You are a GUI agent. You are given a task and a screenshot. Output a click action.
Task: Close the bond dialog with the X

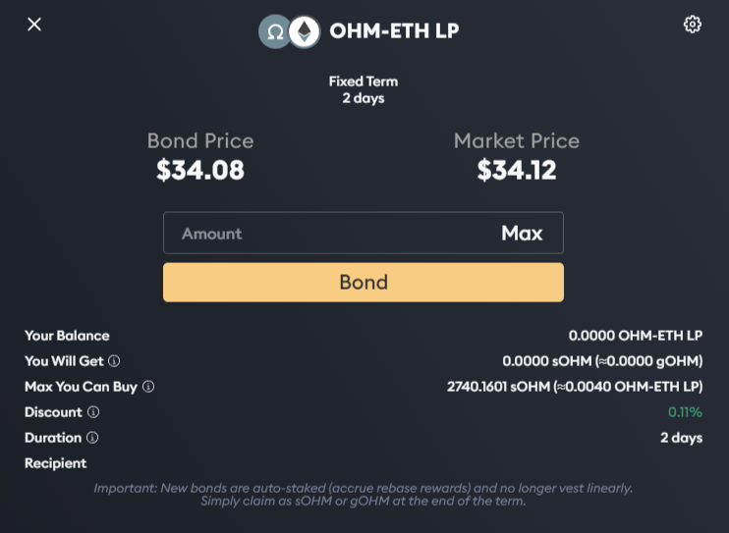click(34, 25)
